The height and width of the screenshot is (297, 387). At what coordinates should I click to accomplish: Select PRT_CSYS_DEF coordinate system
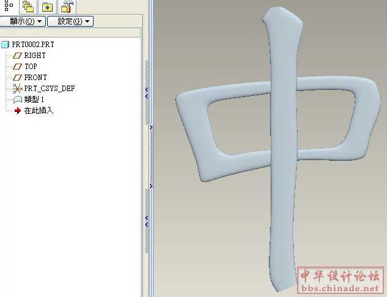pos(50,89)
